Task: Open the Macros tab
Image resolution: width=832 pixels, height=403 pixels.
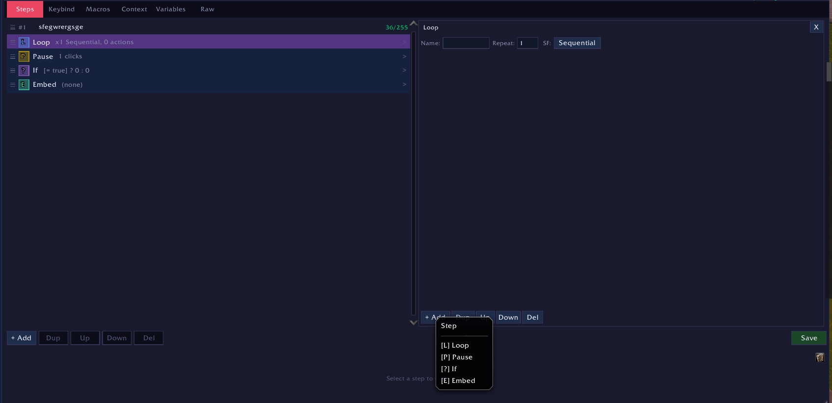Action: click(x=98, y=9)
